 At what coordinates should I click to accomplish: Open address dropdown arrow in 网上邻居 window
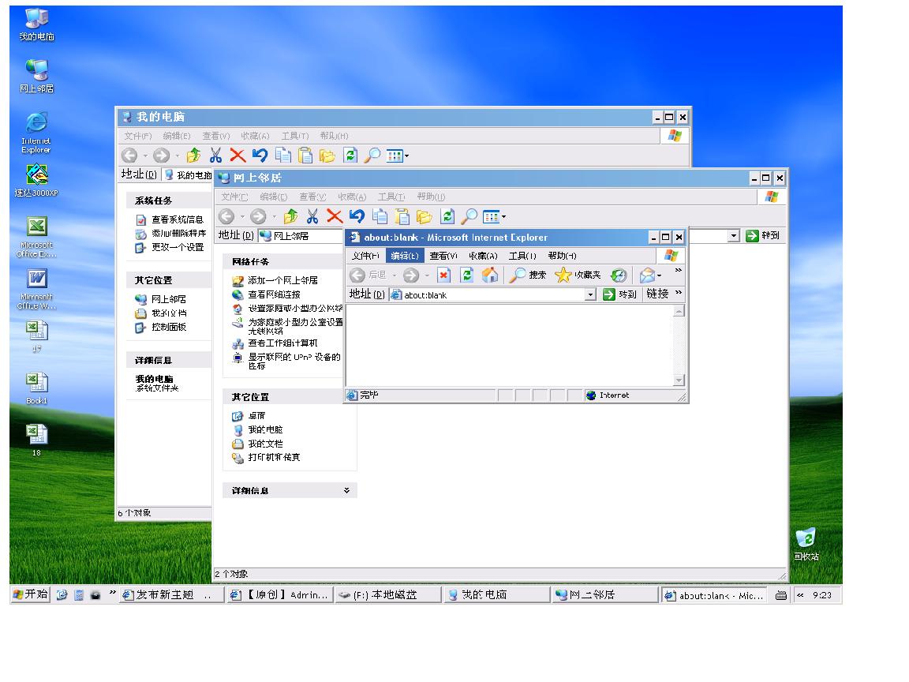click(734, 235)
